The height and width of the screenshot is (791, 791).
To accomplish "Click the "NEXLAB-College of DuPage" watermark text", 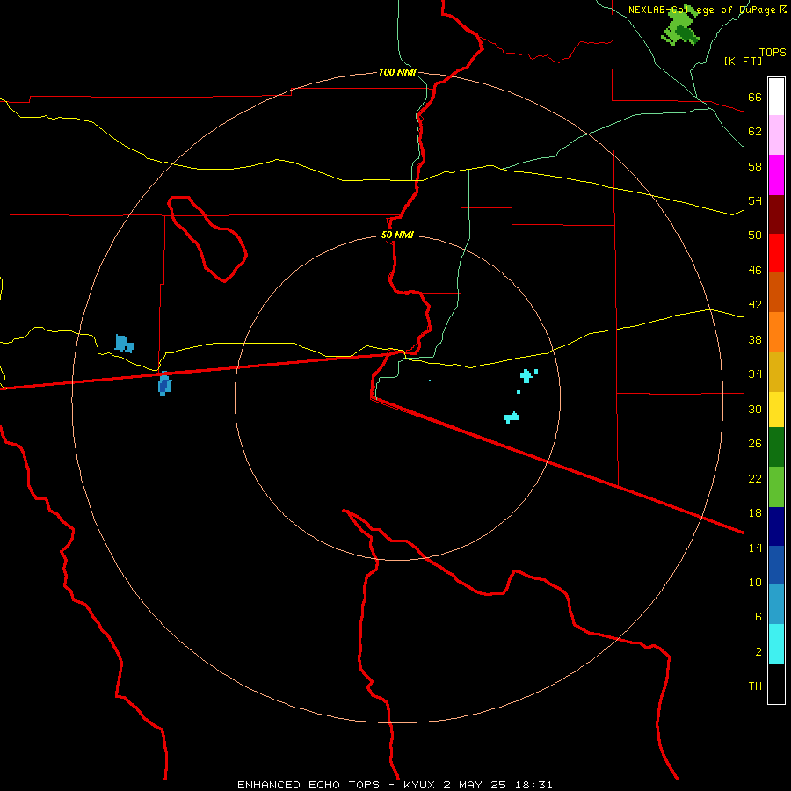I will pyautogui.click(x=703, y=10).
